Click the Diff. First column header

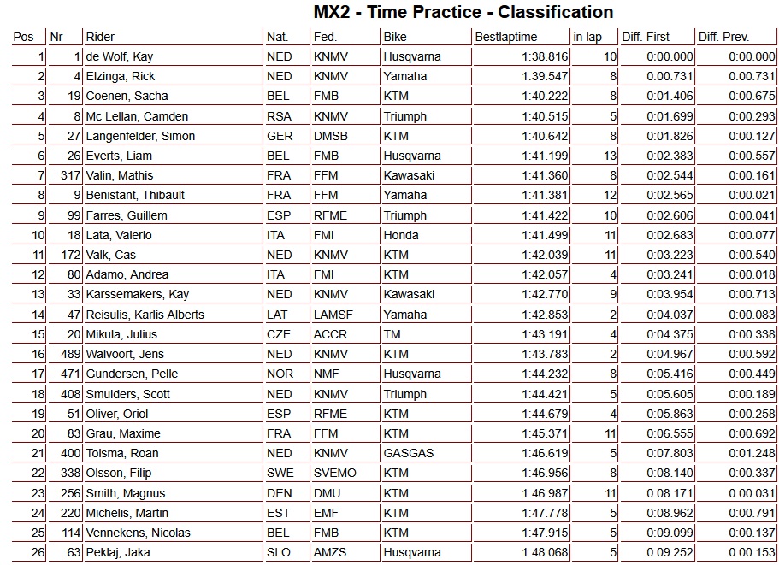(646, 37)
